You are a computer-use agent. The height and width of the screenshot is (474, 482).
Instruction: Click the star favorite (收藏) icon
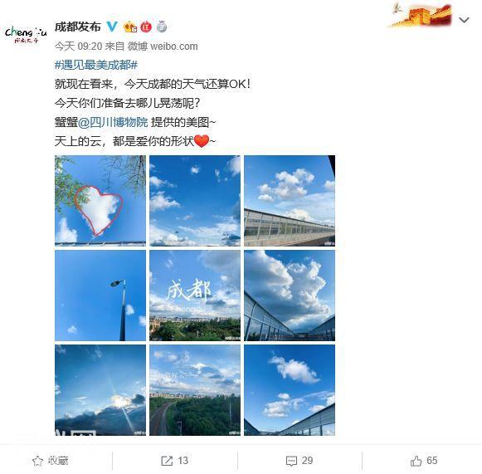pos(37,461)
